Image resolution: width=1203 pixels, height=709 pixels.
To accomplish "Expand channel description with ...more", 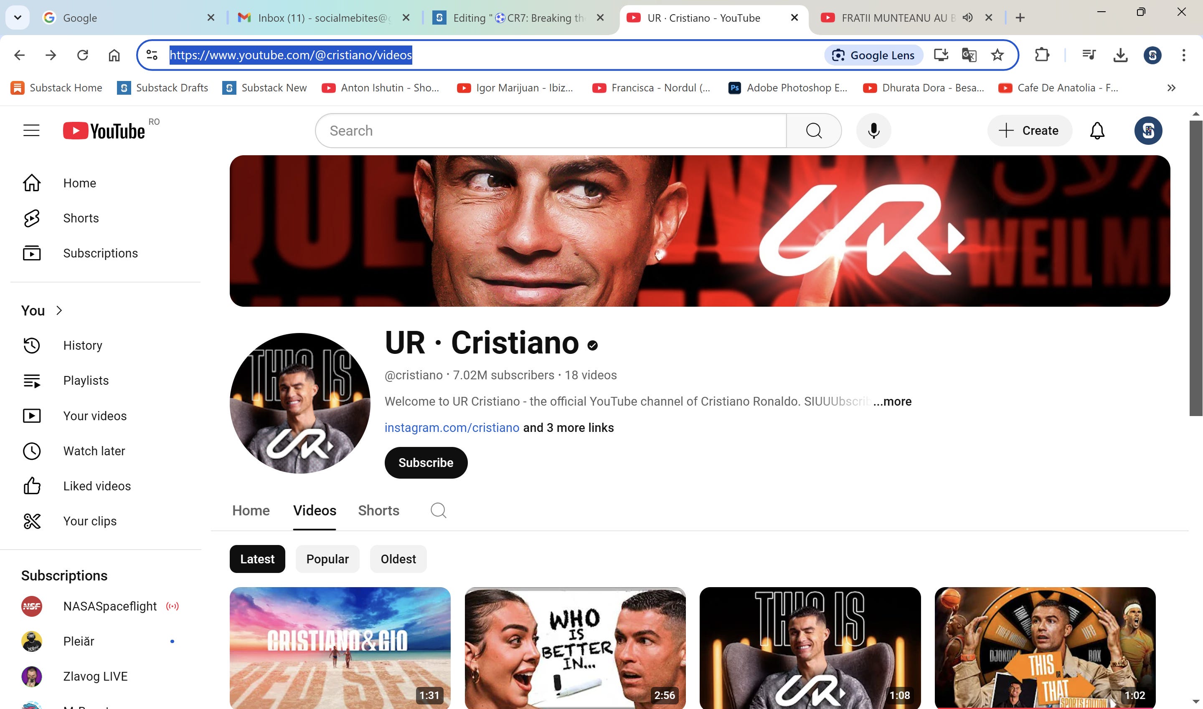I will 892,401.
